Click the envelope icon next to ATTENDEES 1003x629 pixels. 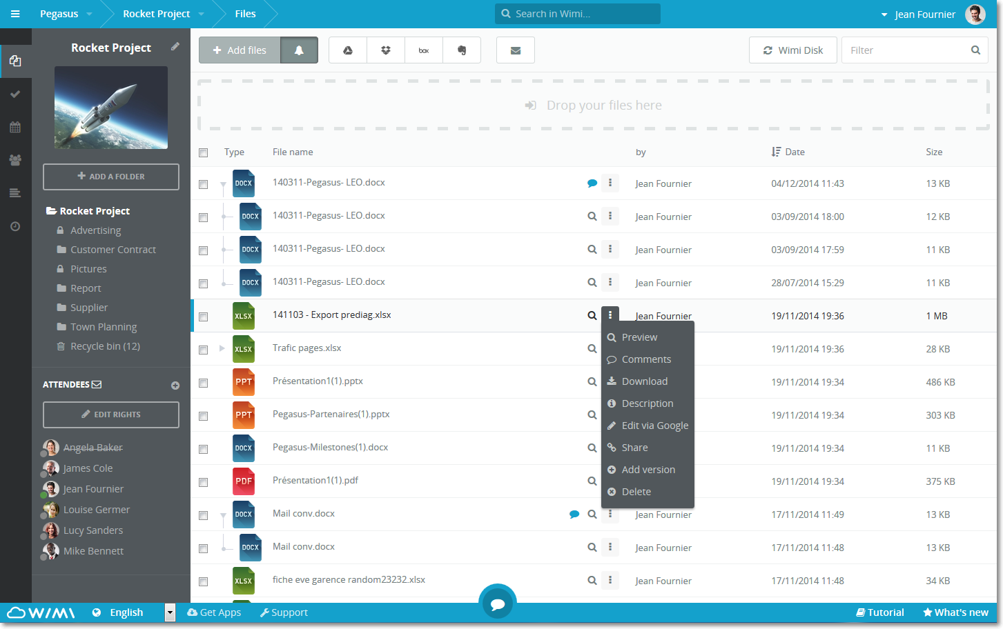click(97, 385)
